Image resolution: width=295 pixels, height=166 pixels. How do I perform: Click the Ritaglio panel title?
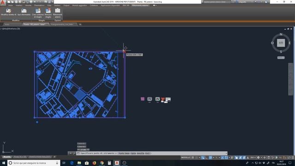tap(41, 20)
